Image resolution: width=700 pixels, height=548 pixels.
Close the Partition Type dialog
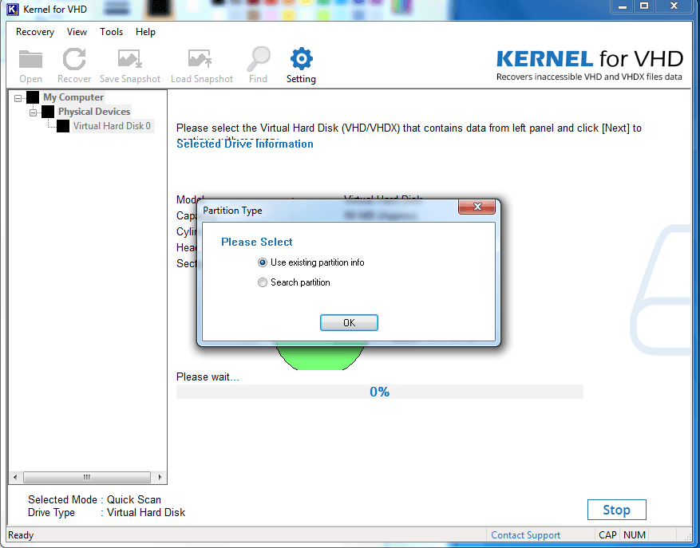pyautogui.click(x=477, y=207)
